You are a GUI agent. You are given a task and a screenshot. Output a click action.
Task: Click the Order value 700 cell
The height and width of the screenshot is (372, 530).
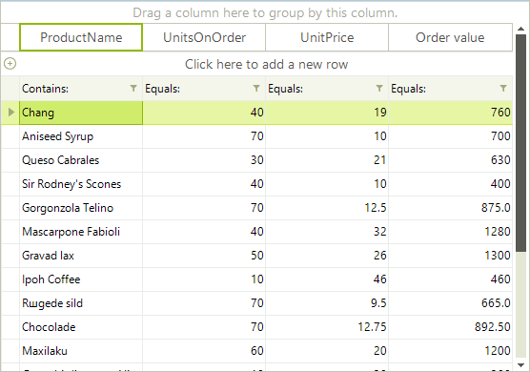click(451, 136)
